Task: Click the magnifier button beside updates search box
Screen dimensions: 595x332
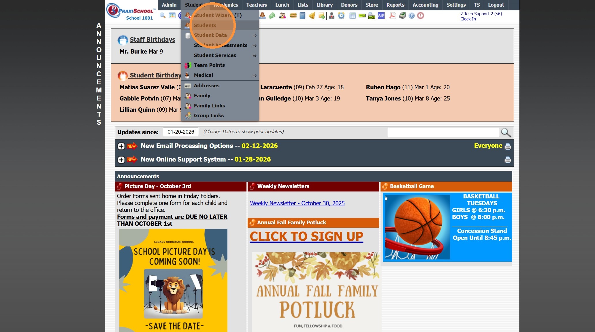Action: pos(506,132)
